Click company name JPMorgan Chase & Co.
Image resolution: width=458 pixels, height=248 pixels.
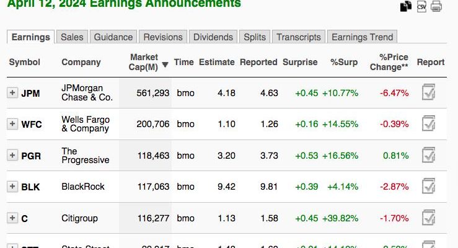point(87,92)
